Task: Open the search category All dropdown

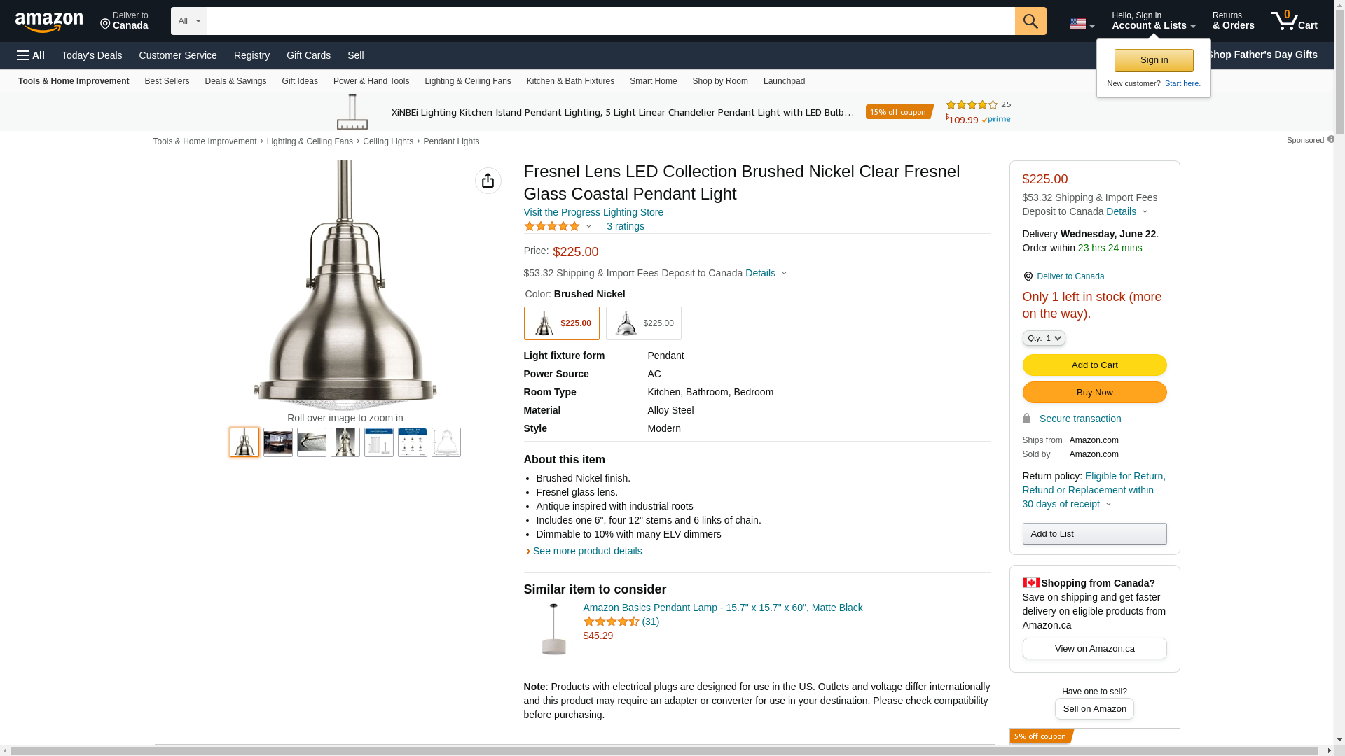Action: 189,21
